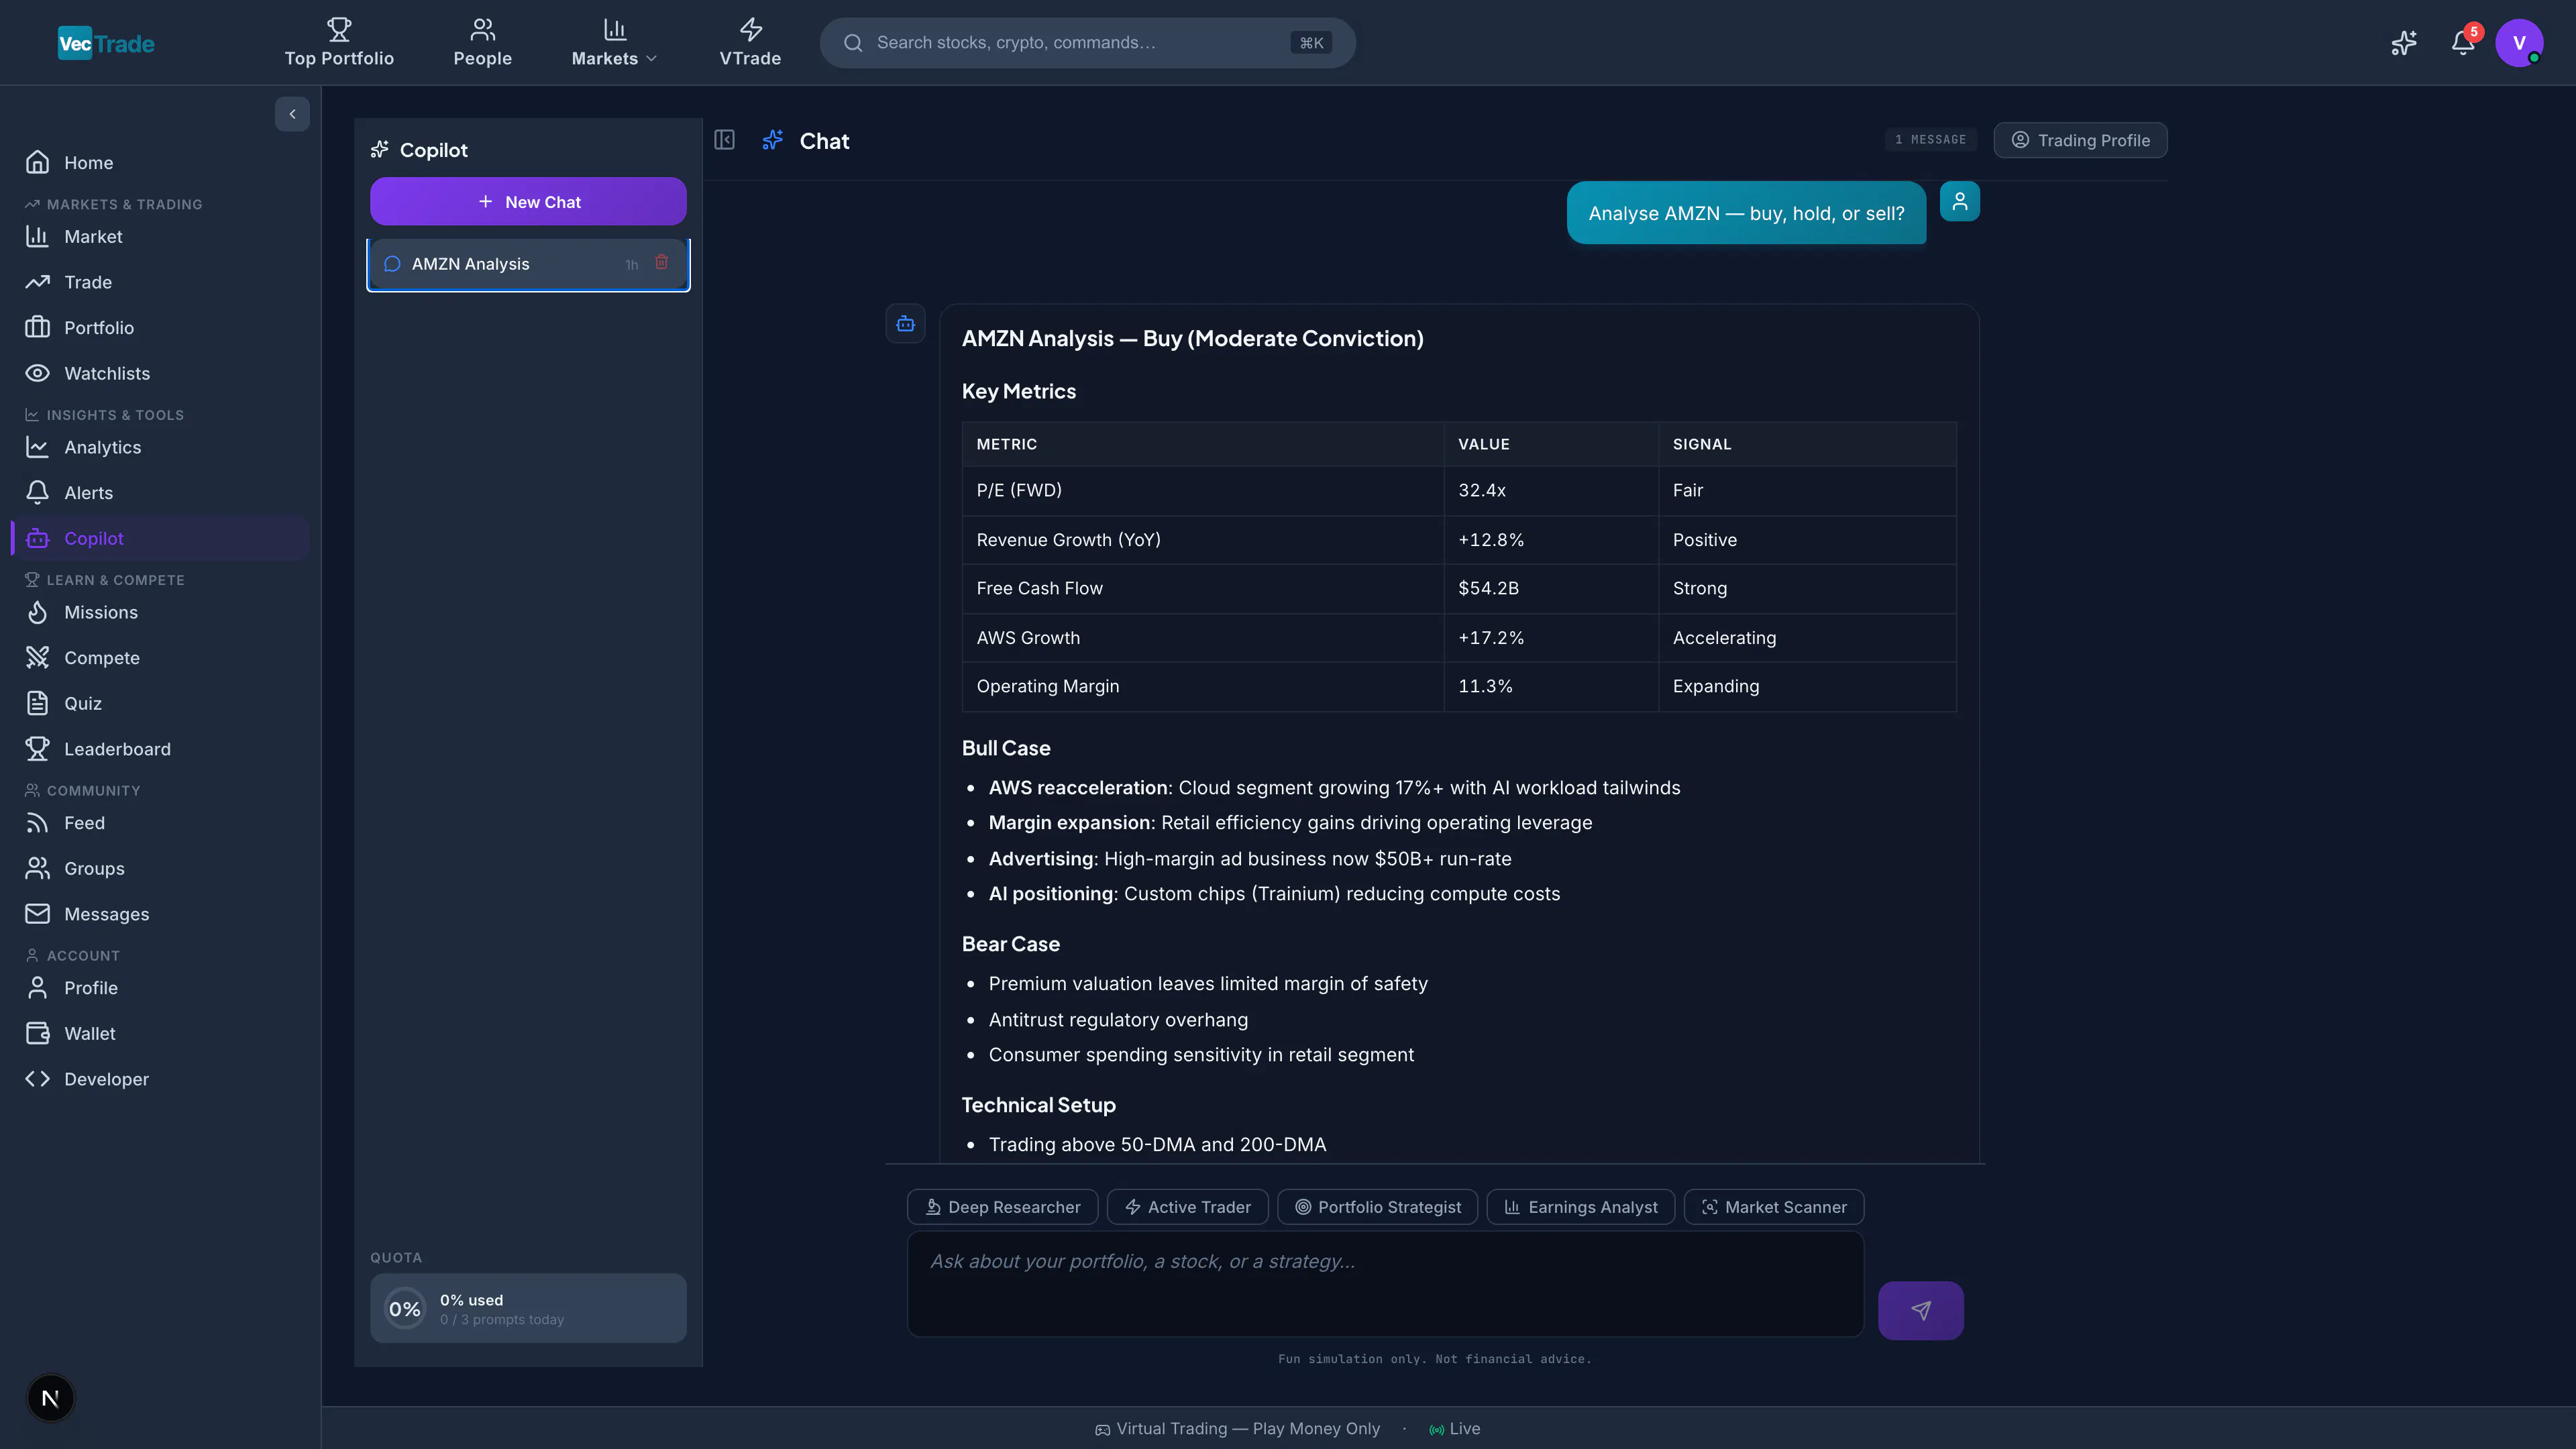
Task: Open Leaderboard in the sidebar
Action: point(160,748)
